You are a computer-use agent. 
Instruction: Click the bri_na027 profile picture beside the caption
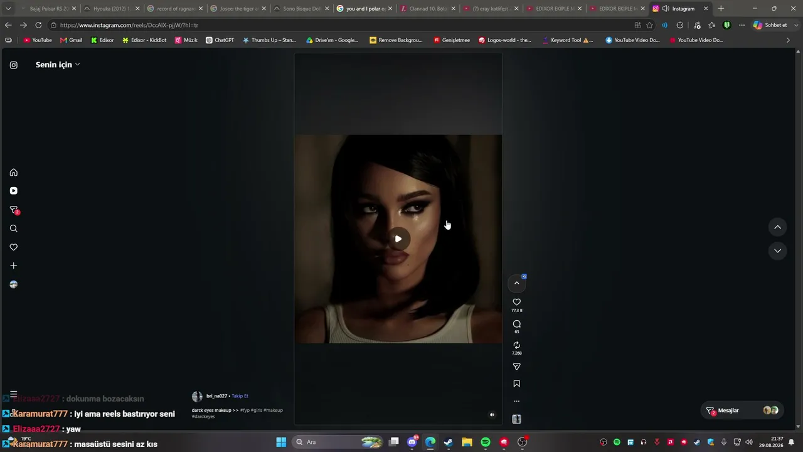click(x=197, y=397)
